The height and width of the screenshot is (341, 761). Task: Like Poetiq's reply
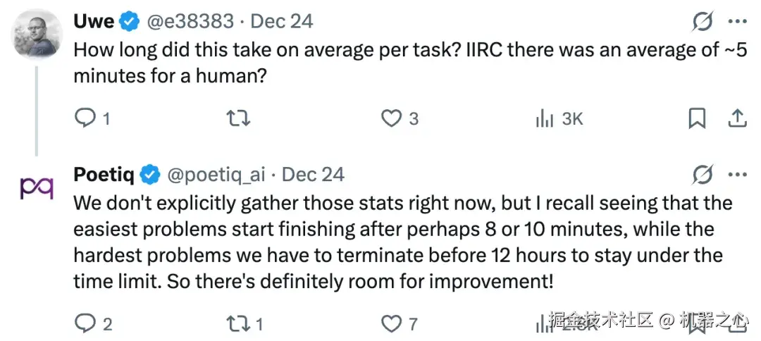(x=391, y=323)
